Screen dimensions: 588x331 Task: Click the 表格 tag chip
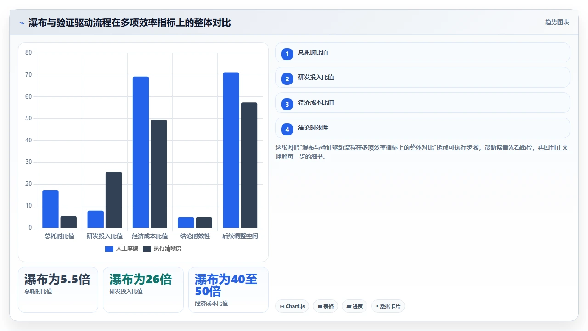pyautogui.click(x=325, y=306)
